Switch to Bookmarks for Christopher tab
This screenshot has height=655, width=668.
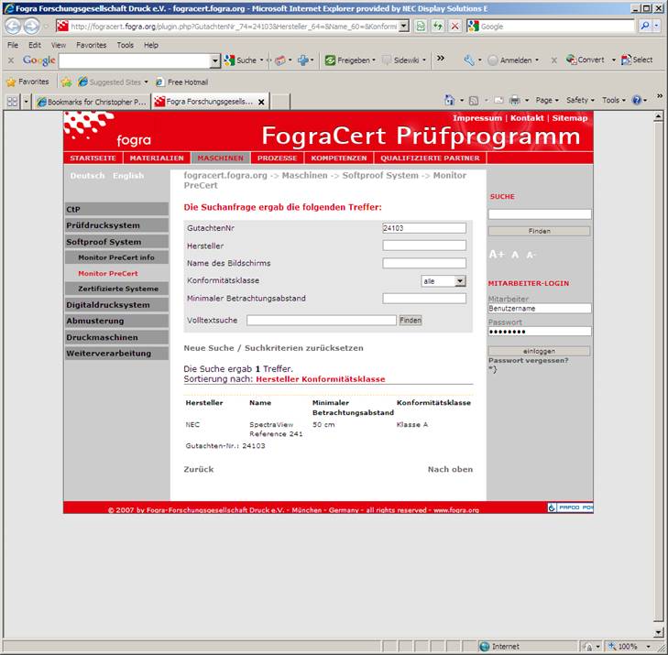pyautogui.click(x=91, y=102)
